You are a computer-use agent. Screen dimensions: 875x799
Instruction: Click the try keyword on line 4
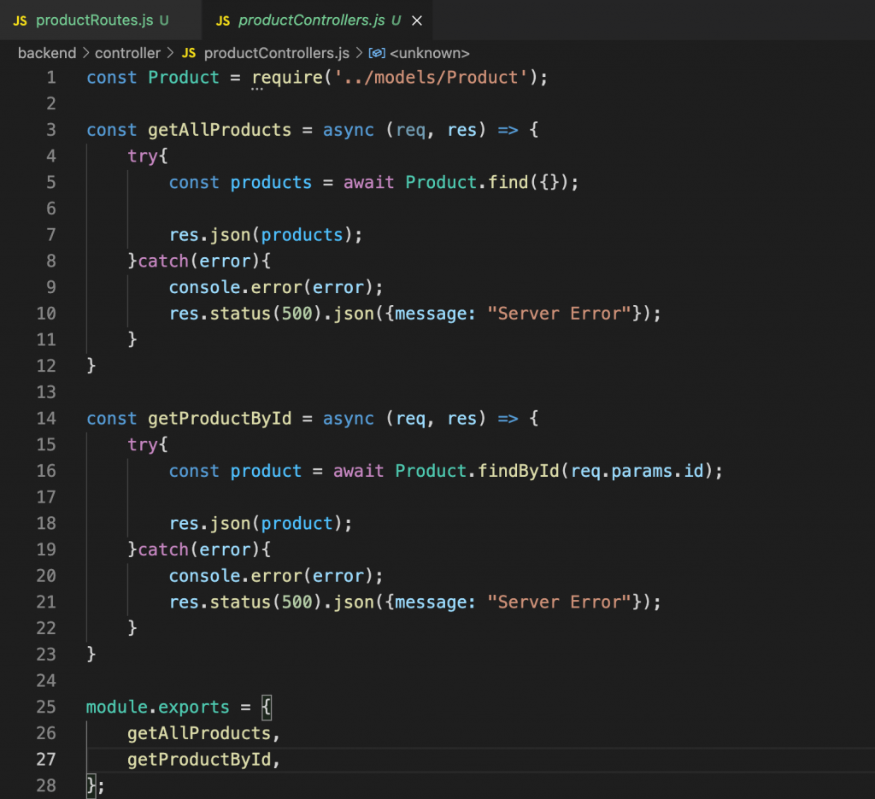point(143,156)
